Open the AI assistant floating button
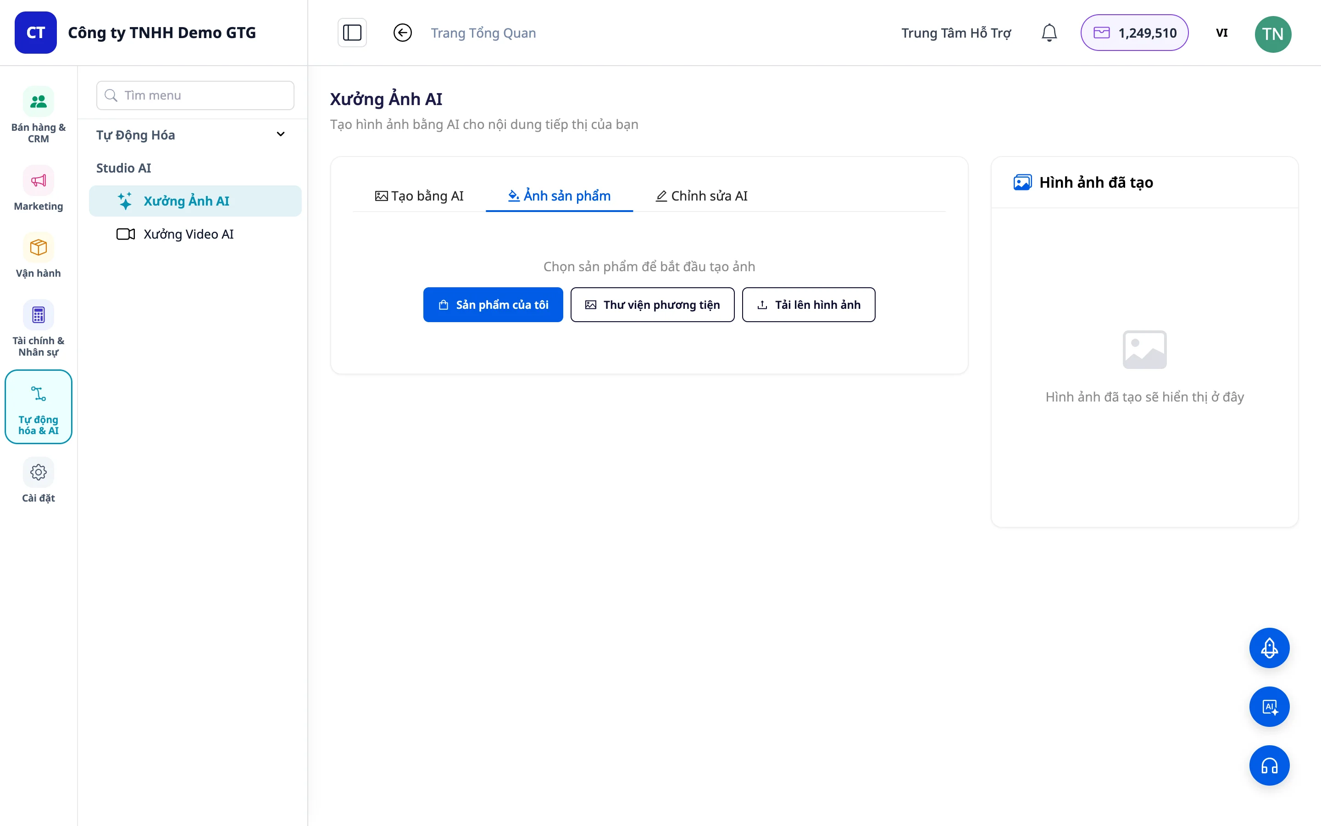The height and width of the screenshot is (826, 1321). click(x=1269, y=707)
